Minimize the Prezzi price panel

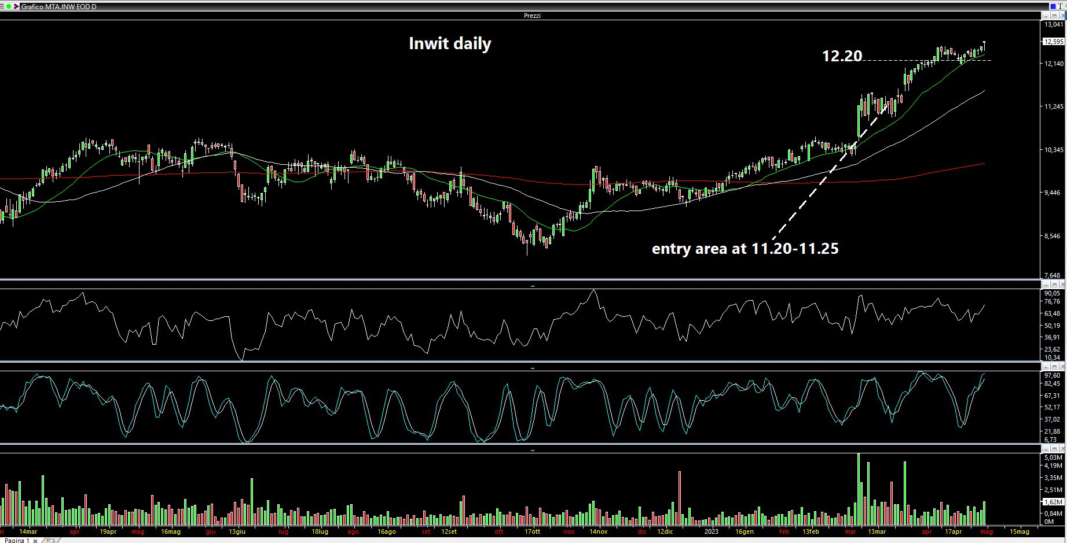point(1046,16)
